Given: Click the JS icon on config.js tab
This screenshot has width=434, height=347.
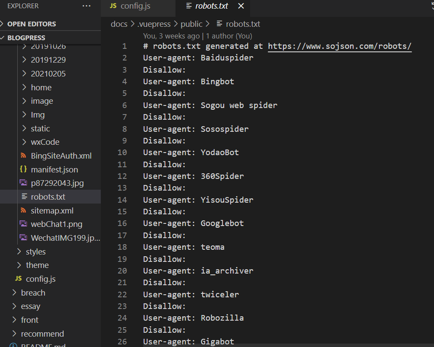Looking at the screenshot, I should coord(113,6).
